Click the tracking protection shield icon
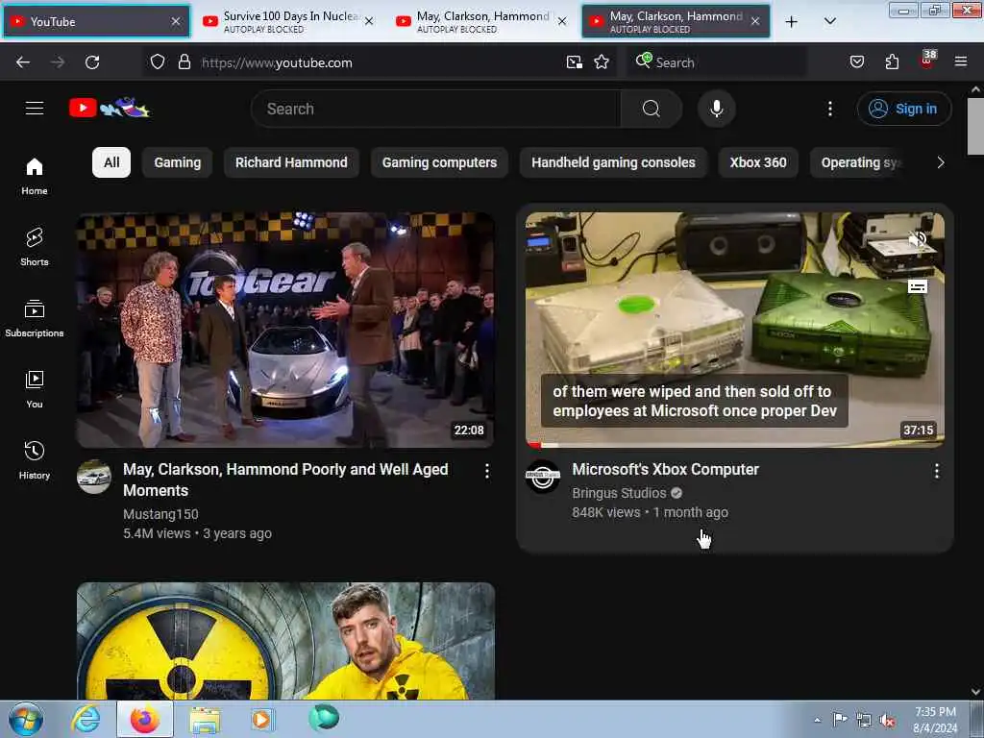The image size is (984, 738). coord(158,61)
